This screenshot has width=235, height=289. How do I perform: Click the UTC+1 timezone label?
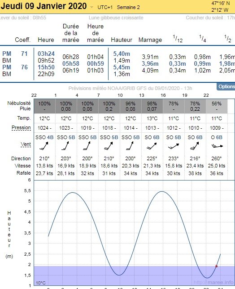tap(105, 7)
